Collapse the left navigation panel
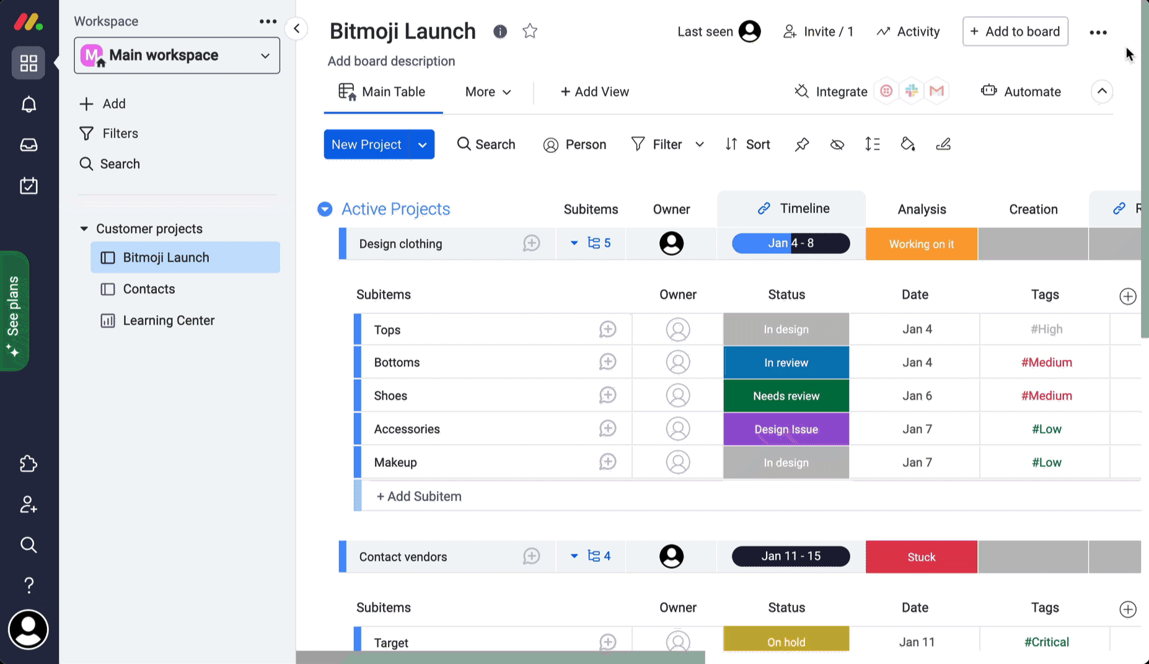The width and height of the screenshot is (1149, 664). tap(297, 28)
